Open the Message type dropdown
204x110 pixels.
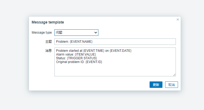tap(76, 33)
